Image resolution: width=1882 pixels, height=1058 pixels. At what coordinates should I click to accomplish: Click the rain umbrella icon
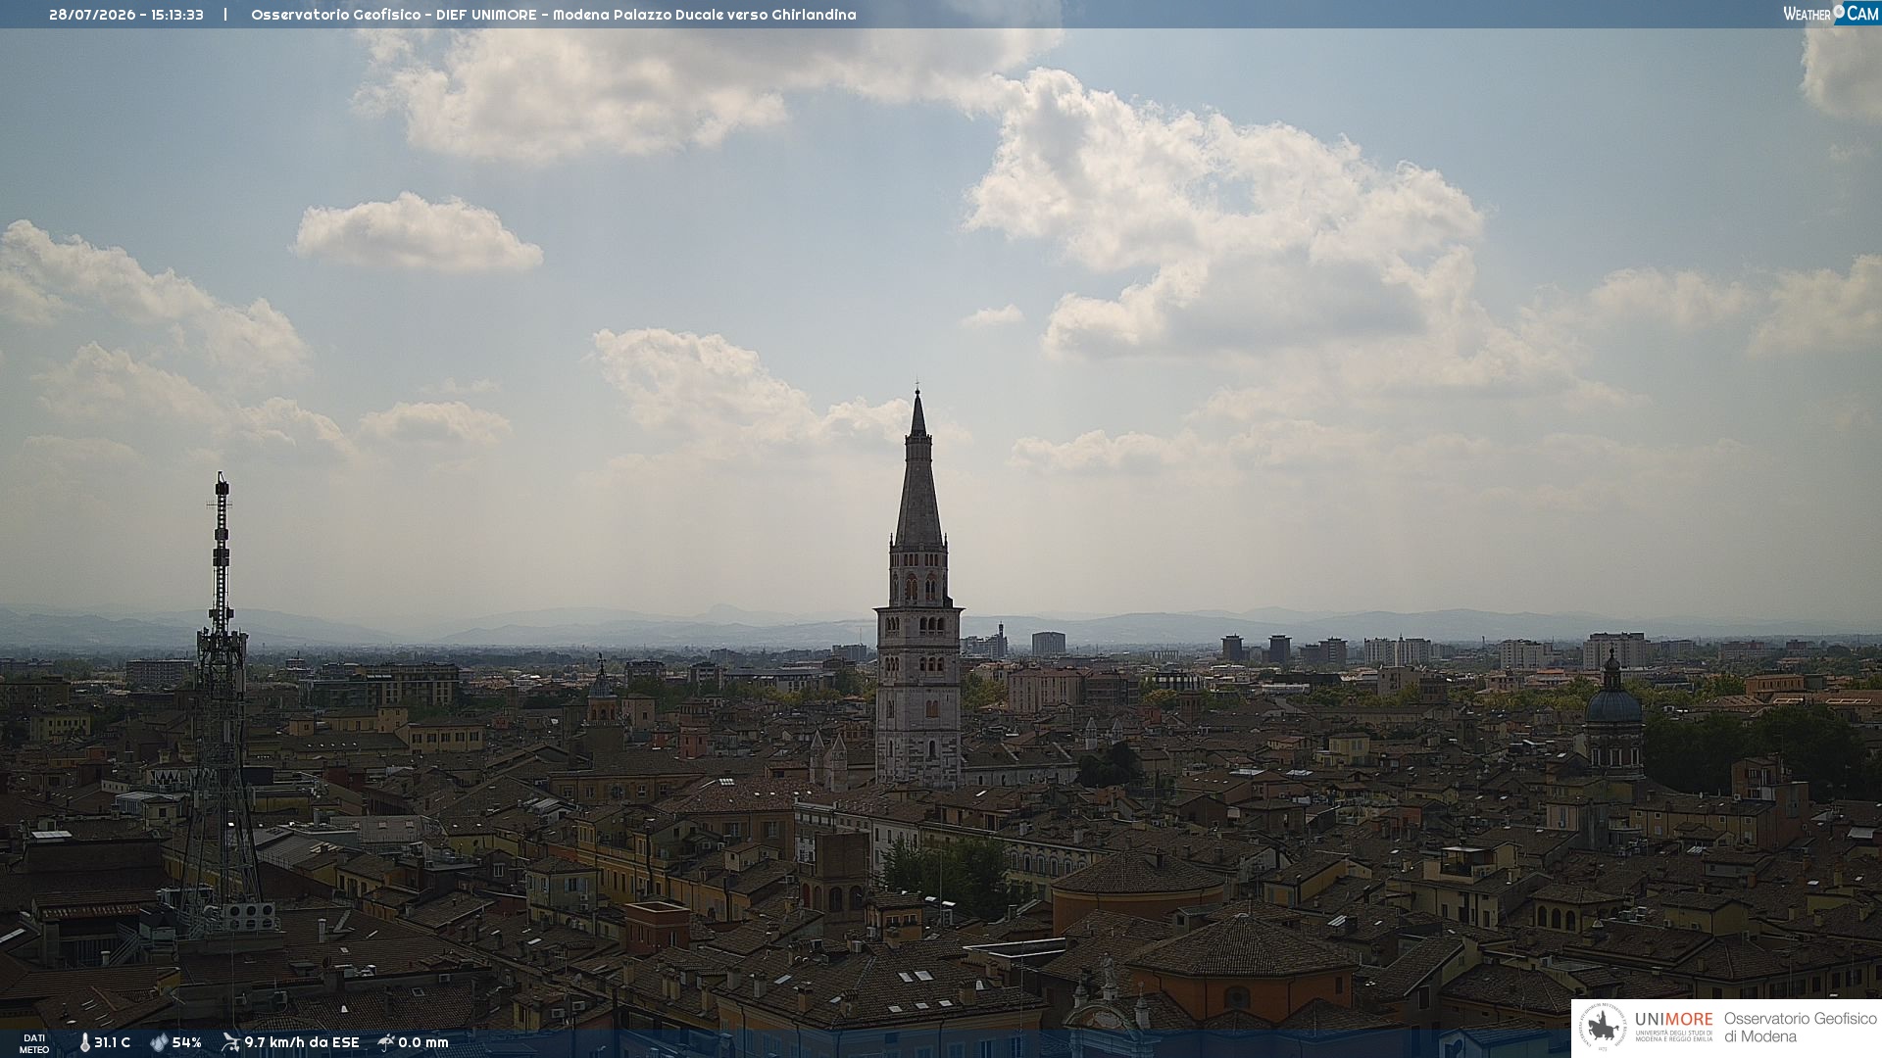coord(386,1042)
